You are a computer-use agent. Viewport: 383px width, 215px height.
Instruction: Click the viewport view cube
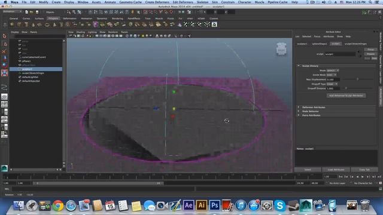click(281, 49)
